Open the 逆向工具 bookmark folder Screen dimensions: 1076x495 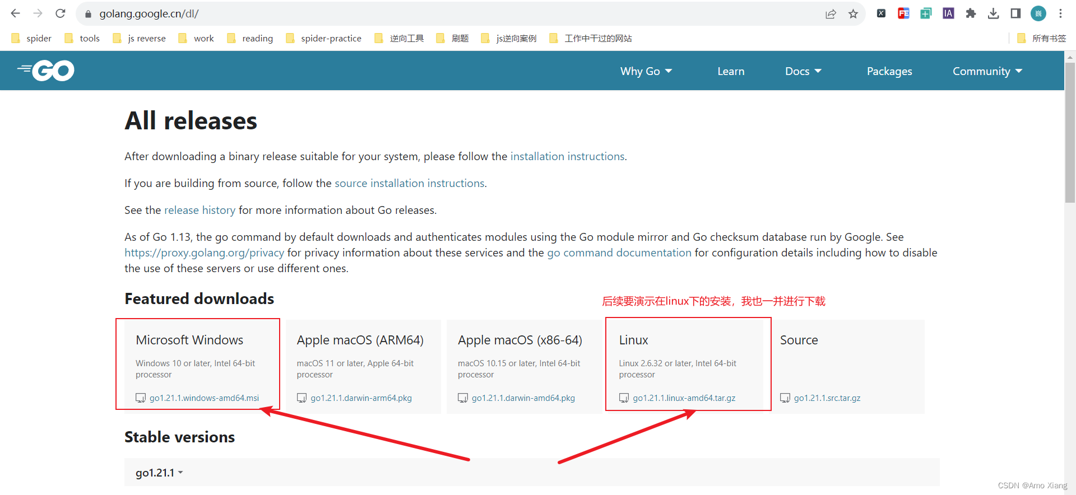pyautogui.click(x=399, y=38)
